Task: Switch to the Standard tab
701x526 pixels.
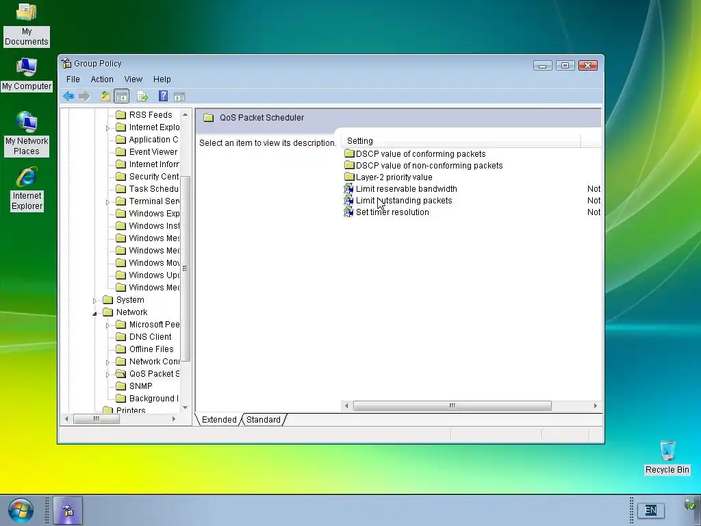Action: click(x=264, y=420)
